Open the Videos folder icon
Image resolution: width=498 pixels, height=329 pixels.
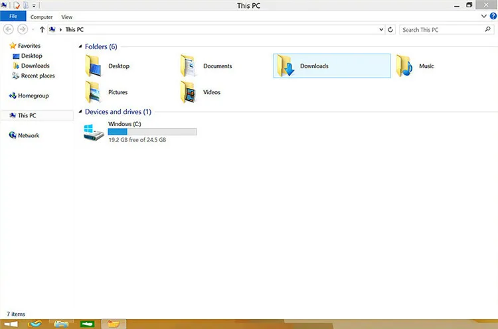(188, 92)
